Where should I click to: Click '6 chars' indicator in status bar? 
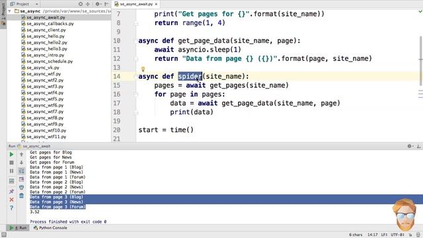[356, 235]
